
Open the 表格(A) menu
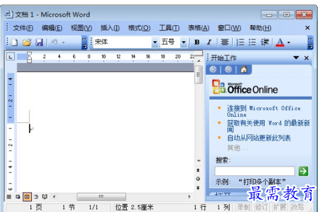[199, 28]
